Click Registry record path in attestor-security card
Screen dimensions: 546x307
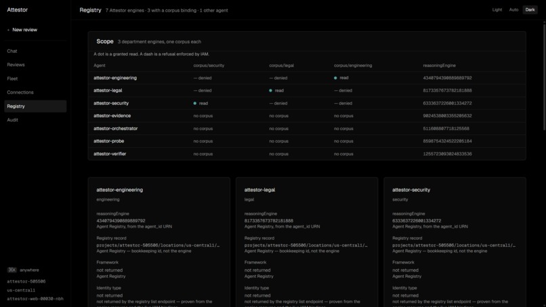pos(454,245)
